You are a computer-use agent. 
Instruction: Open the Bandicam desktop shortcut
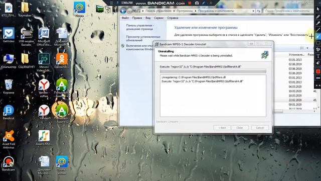pos(9,163)
